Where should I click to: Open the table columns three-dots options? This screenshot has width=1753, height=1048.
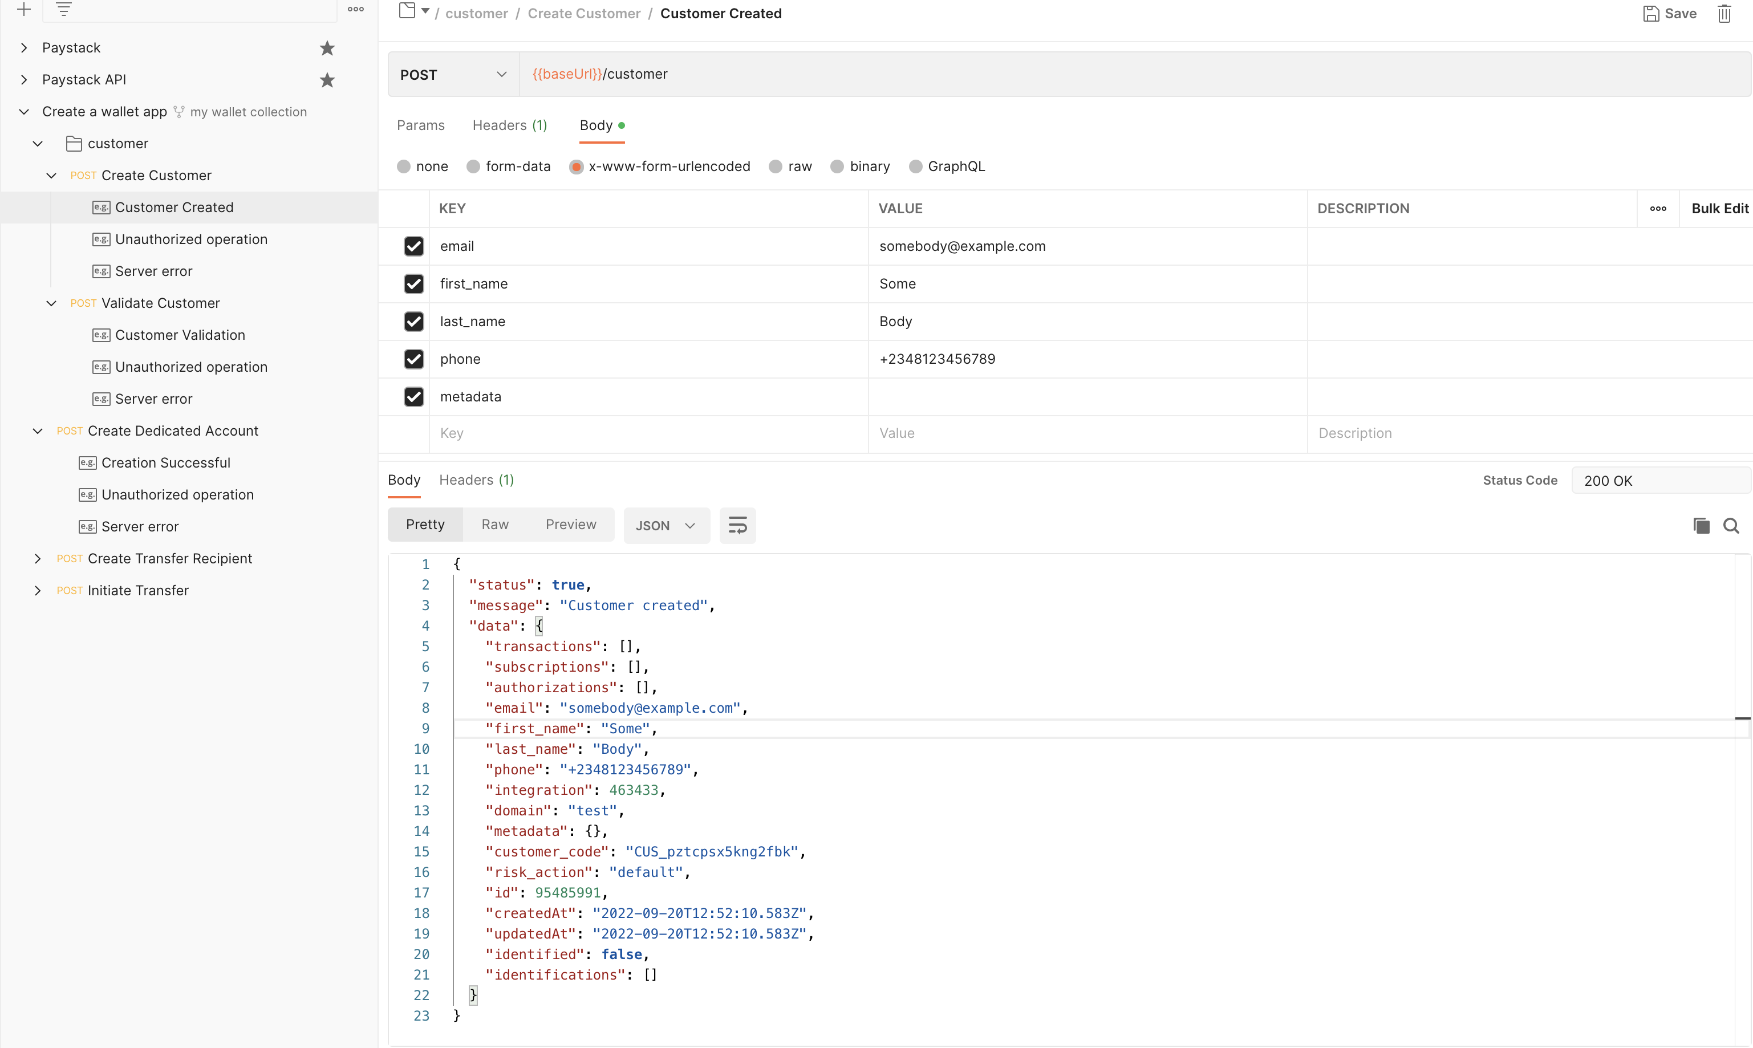coord(1658,208)
